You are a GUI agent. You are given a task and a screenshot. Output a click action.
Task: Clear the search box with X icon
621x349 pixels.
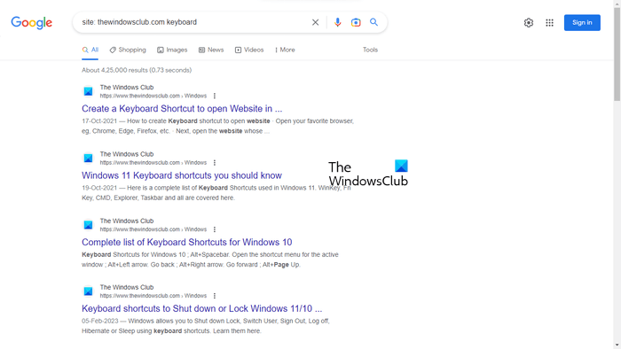(x=315, y=22)
